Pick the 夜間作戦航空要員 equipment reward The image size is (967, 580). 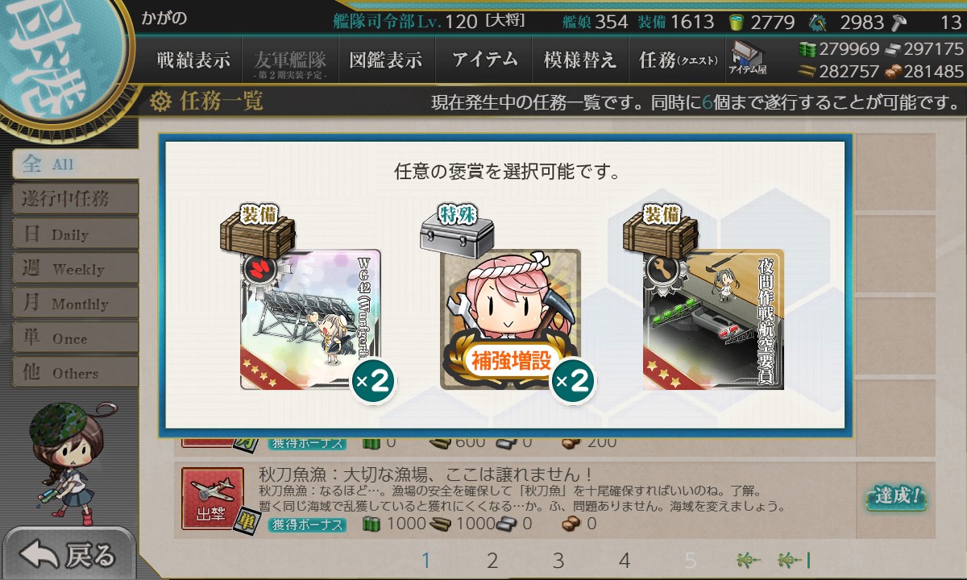coord(713,319)
